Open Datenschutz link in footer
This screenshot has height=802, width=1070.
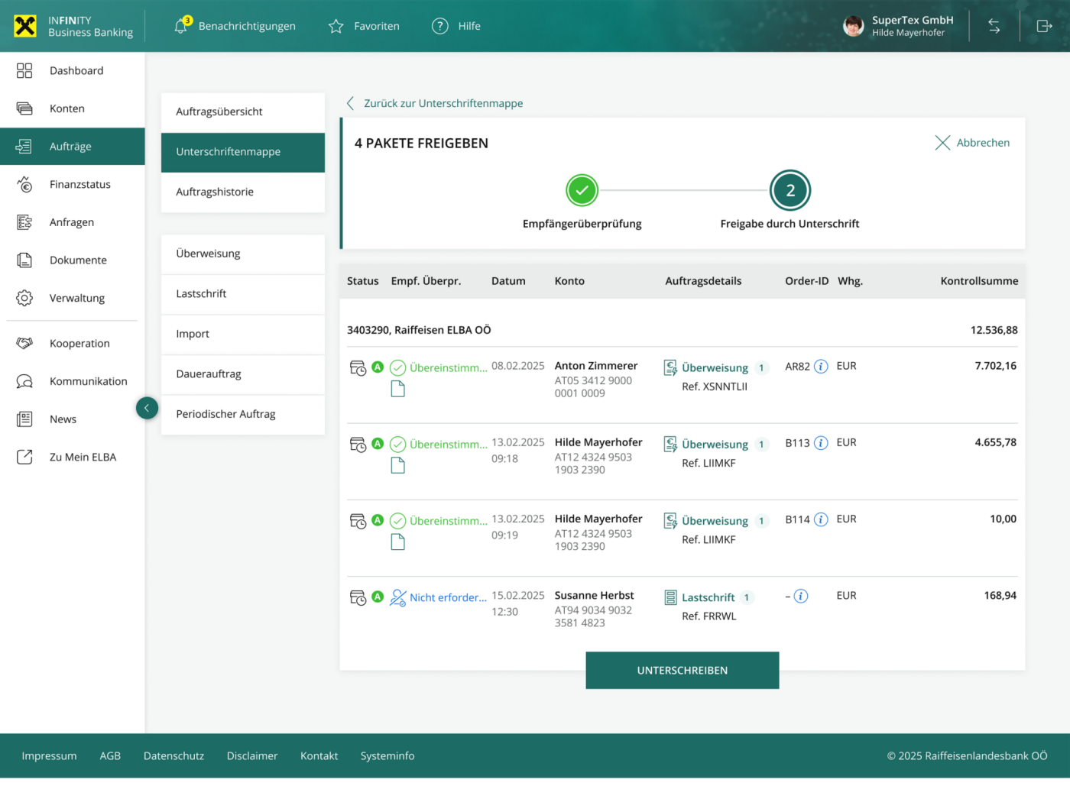(x=173, y=755)
